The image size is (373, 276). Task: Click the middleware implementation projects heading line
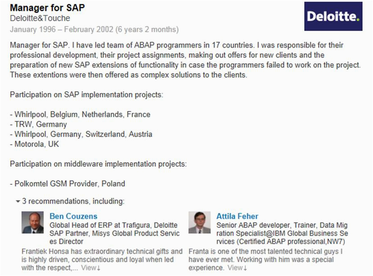(x=98, y=164)
